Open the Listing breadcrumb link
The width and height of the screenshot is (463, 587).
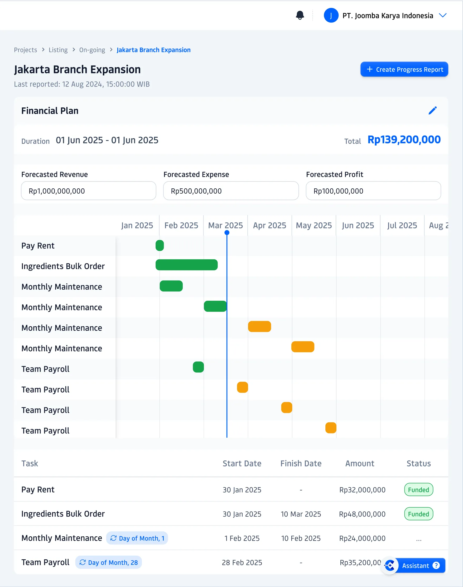point(58,50)
